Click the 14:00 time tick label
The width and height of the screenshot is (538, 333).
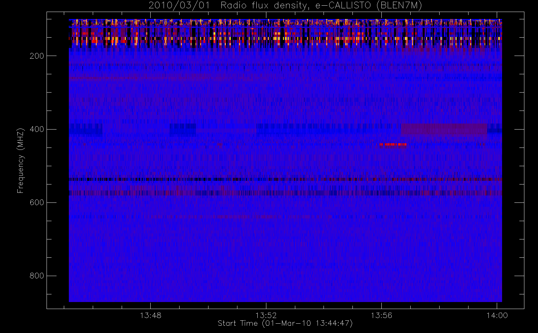pyautogui.click(x=497, y=315)
